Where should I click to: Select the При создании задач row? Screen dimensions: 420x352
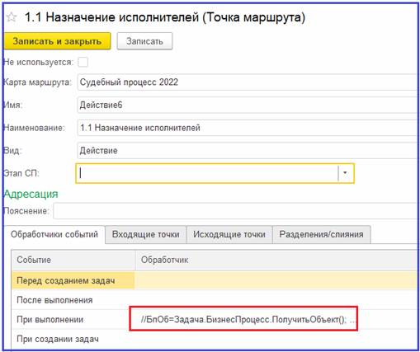click(215, 339)
